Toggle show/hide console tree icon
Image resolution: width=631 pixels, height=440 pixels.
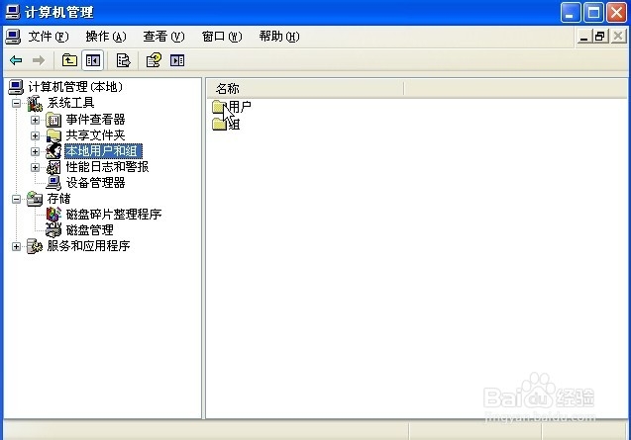(92, 60)
